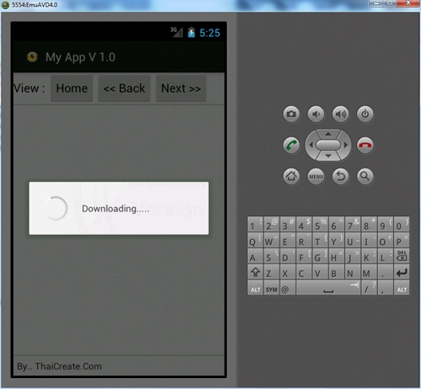
Task: Click the red end call button
Action: [x=365, y=145]
